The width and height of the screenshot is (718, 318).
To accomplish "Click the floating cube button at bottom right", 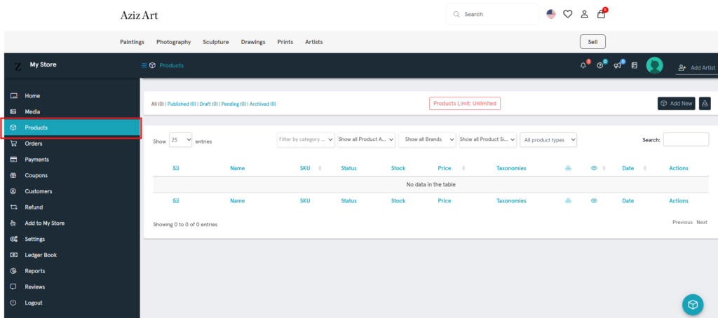I will (693, 304).
